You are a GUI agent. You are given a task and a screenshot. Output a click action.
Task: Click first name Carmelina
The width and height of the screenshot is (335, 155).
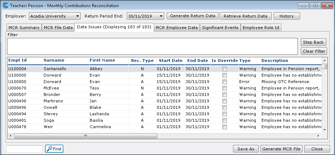click(x=108, y=127)
